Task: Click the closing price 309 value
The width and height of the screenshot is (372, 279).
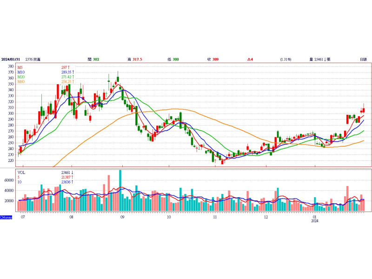Action: click(x=215, y=60)
